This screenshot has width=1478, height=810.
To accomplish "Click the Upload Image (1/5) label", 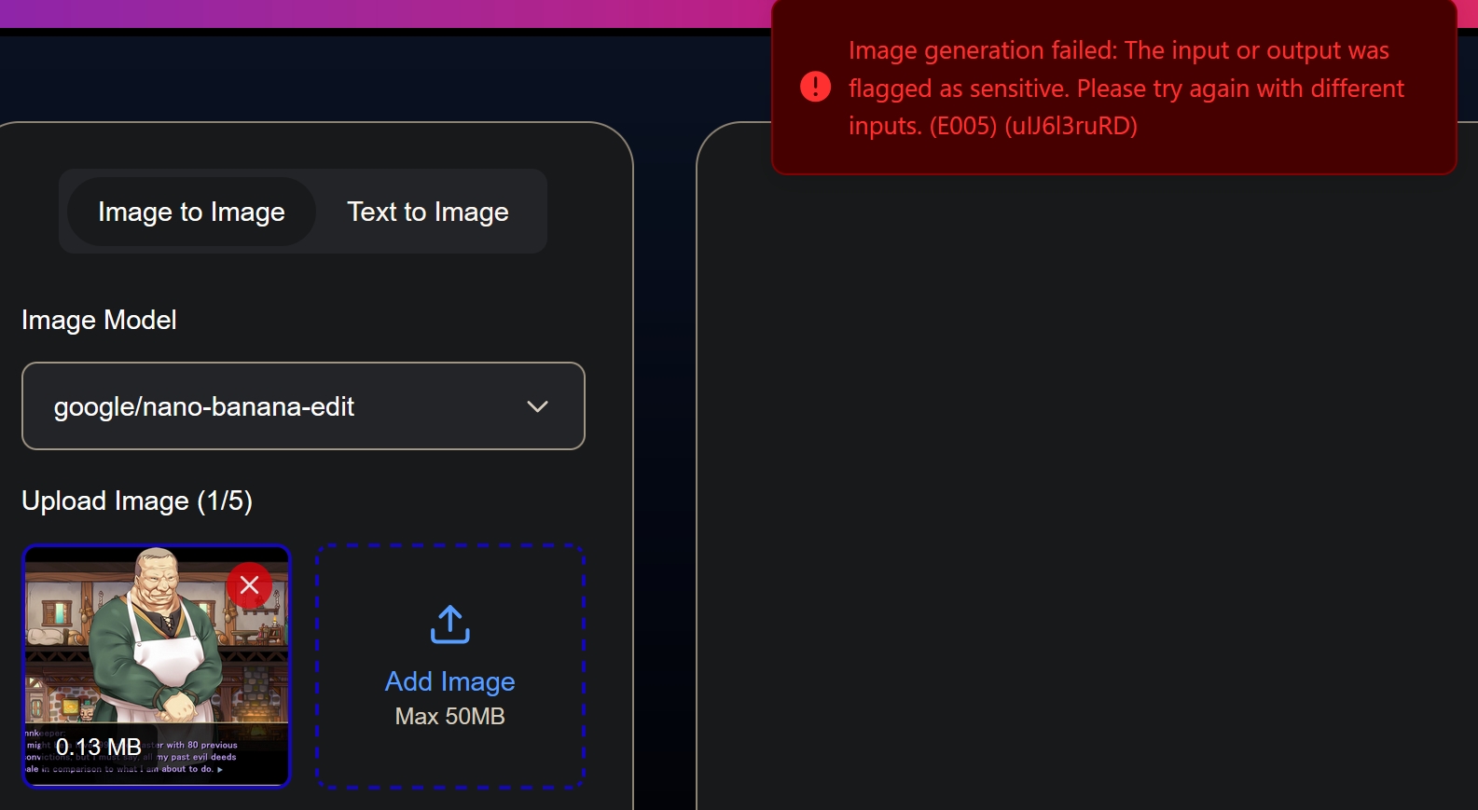I will pyautogui.click(x=137, y=501).
